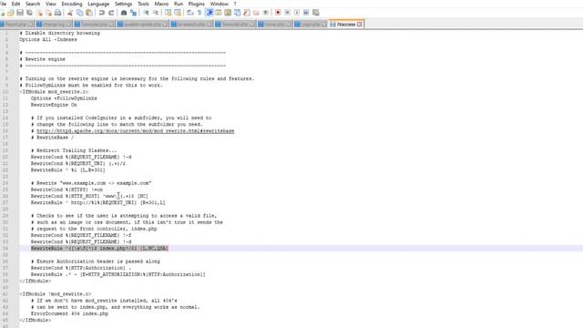Click the Close All toolbar icon
Screen dimensions: 583x328
[x=48, y=13]
